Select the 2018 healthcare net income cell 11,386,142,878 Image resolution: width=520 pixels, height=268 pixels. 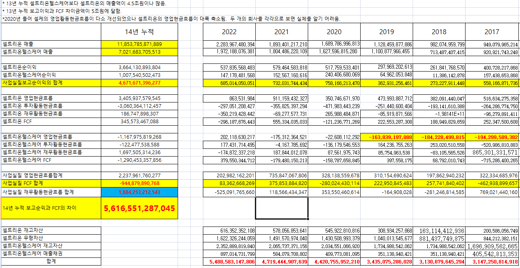(x=439, y=75)
